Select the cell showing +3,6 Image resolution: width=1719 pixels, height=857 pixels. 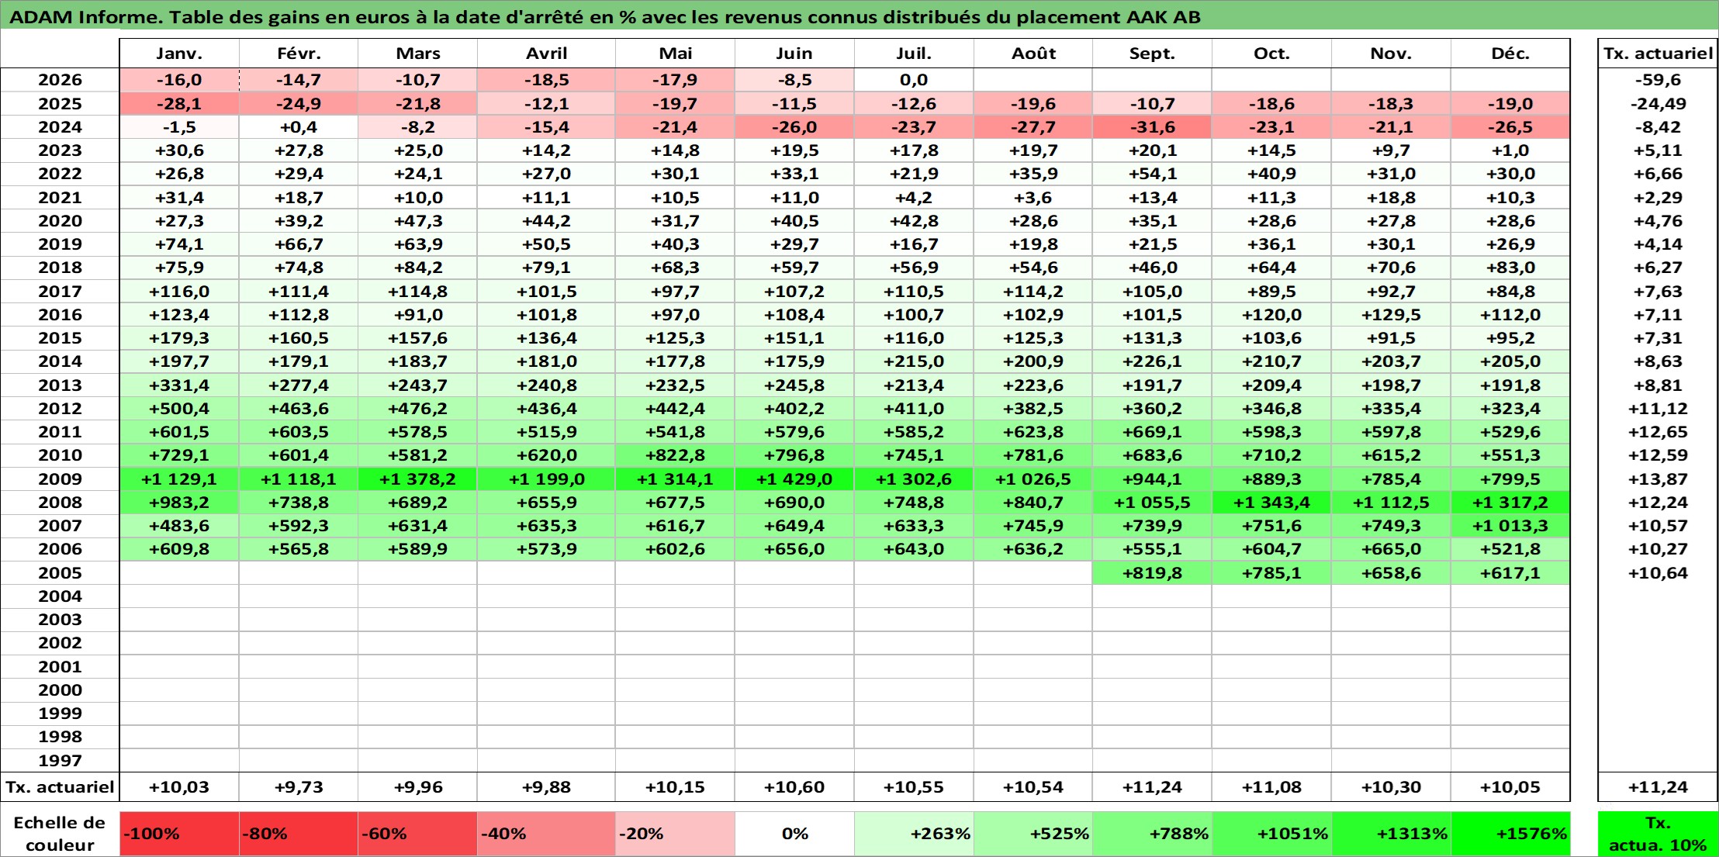click(x=1033, y=198)
